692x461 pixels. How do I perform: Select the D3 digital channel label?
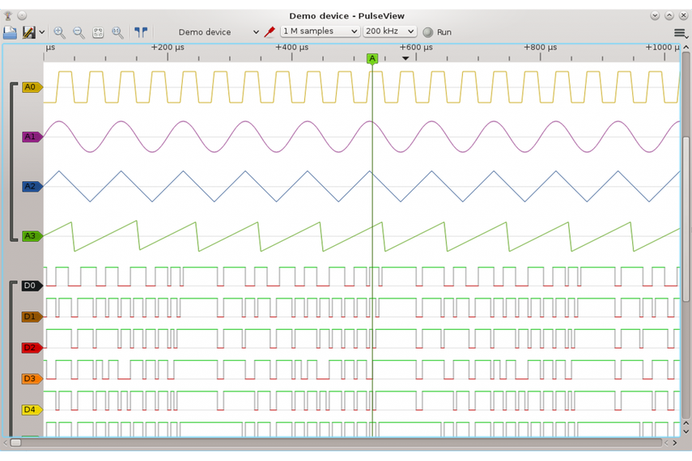(32, 379)
